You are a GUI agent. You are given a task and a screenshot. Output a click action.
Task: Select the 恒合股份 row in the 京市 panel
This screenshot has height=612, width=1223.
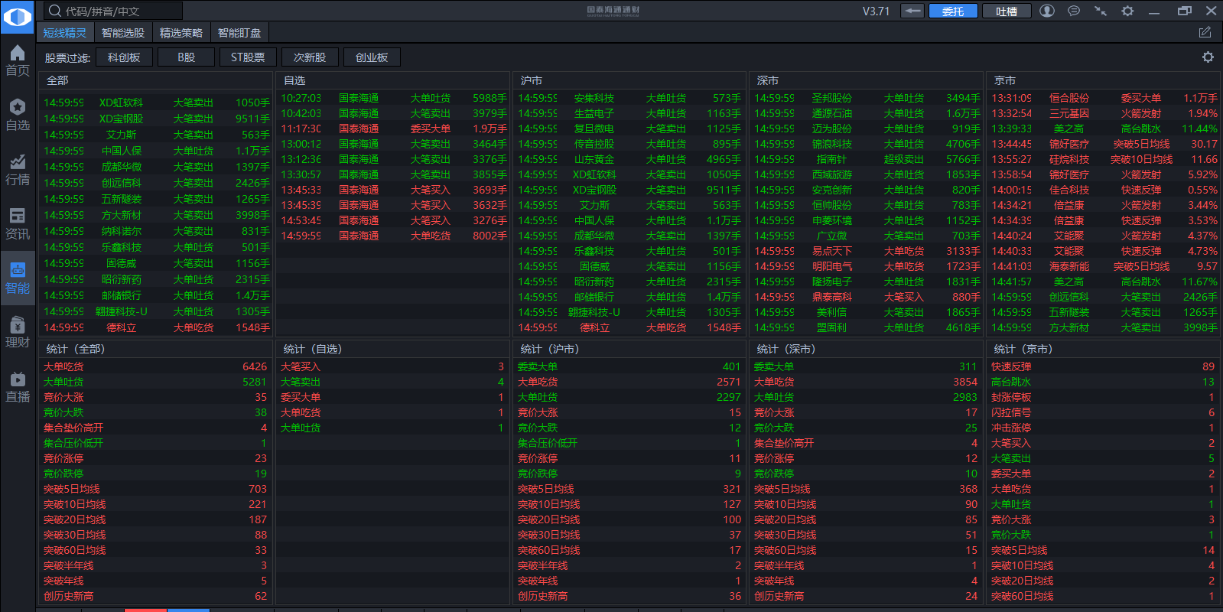click(1104, 98)
